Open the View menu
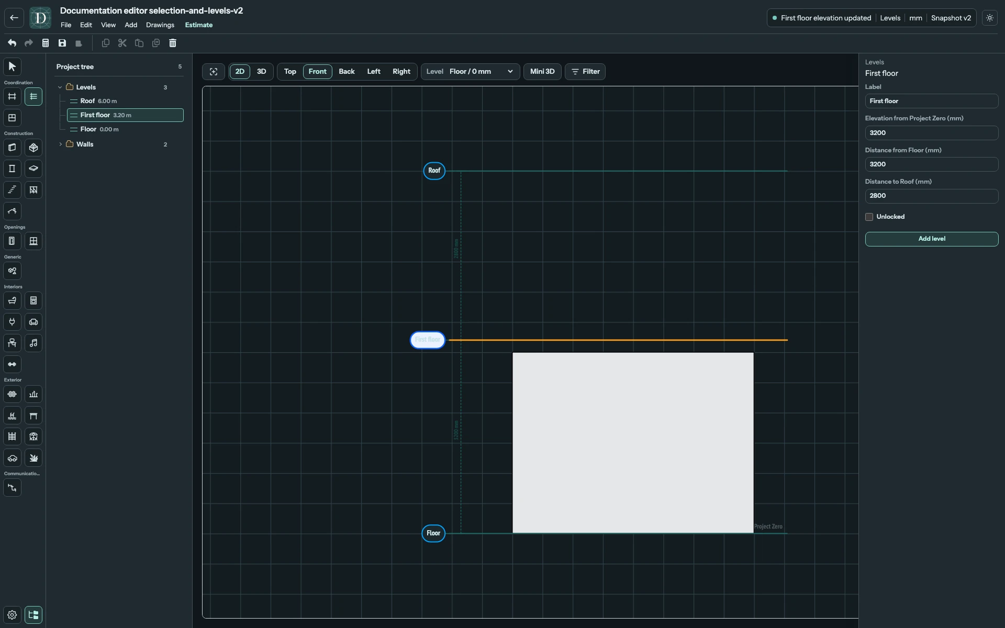 108,25
